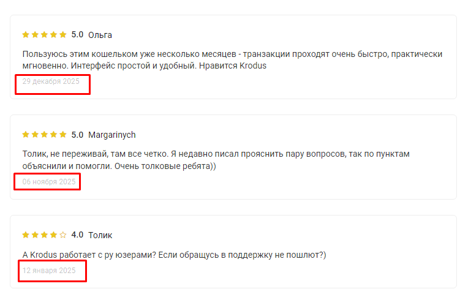This screenshot has height=289, width=460.
Task: Click the first star in Ольга's review
Action: 26,35
